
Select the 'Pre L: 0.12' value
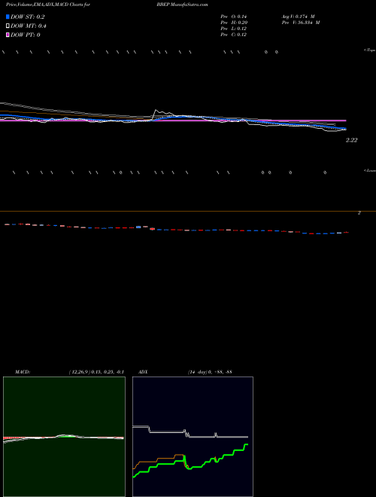234,29
